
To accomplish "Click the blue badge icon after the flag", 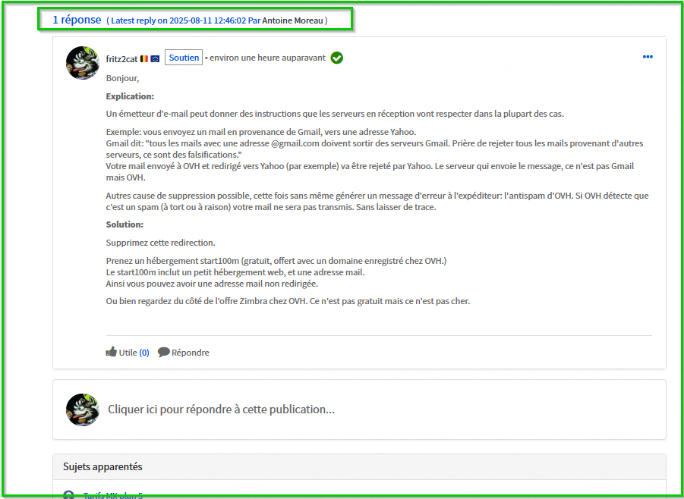I will tap(155, 58).
